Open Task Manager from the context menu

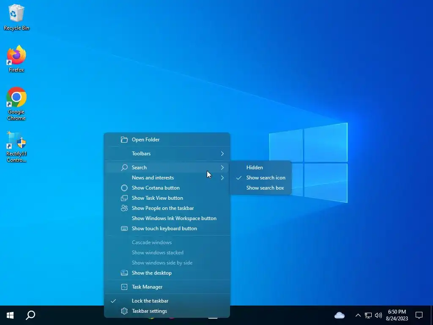(167, 287)
